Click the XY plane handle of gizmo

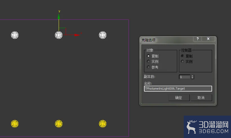(x=62, y=31)
